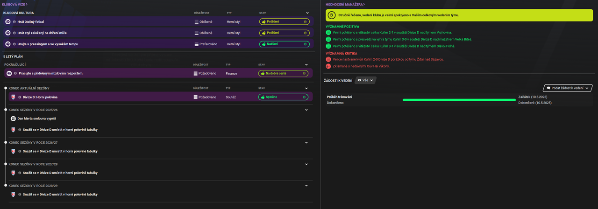Click info icon inside the Nadšení status pill
This screenshot has width=598, height=209.
click(305, 44)
